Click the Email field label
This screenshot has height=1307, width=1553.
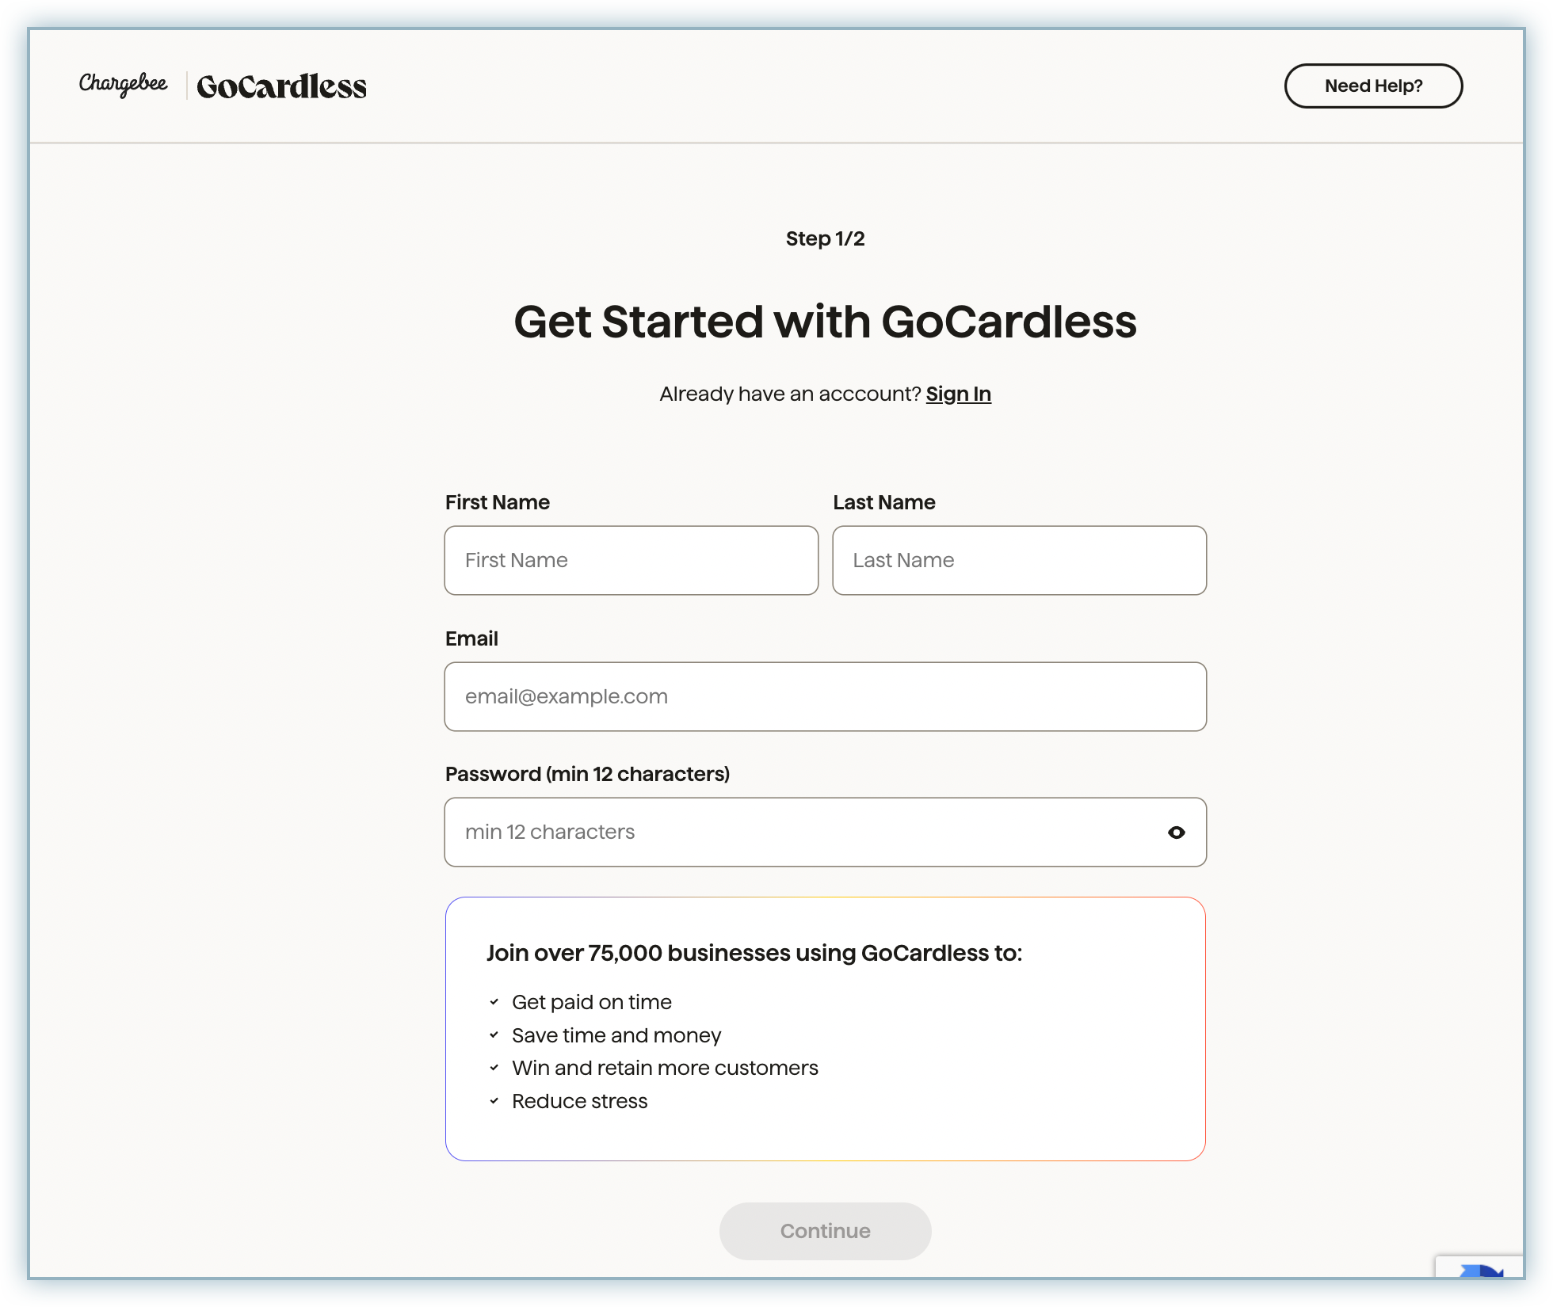[x=471, y=638]
